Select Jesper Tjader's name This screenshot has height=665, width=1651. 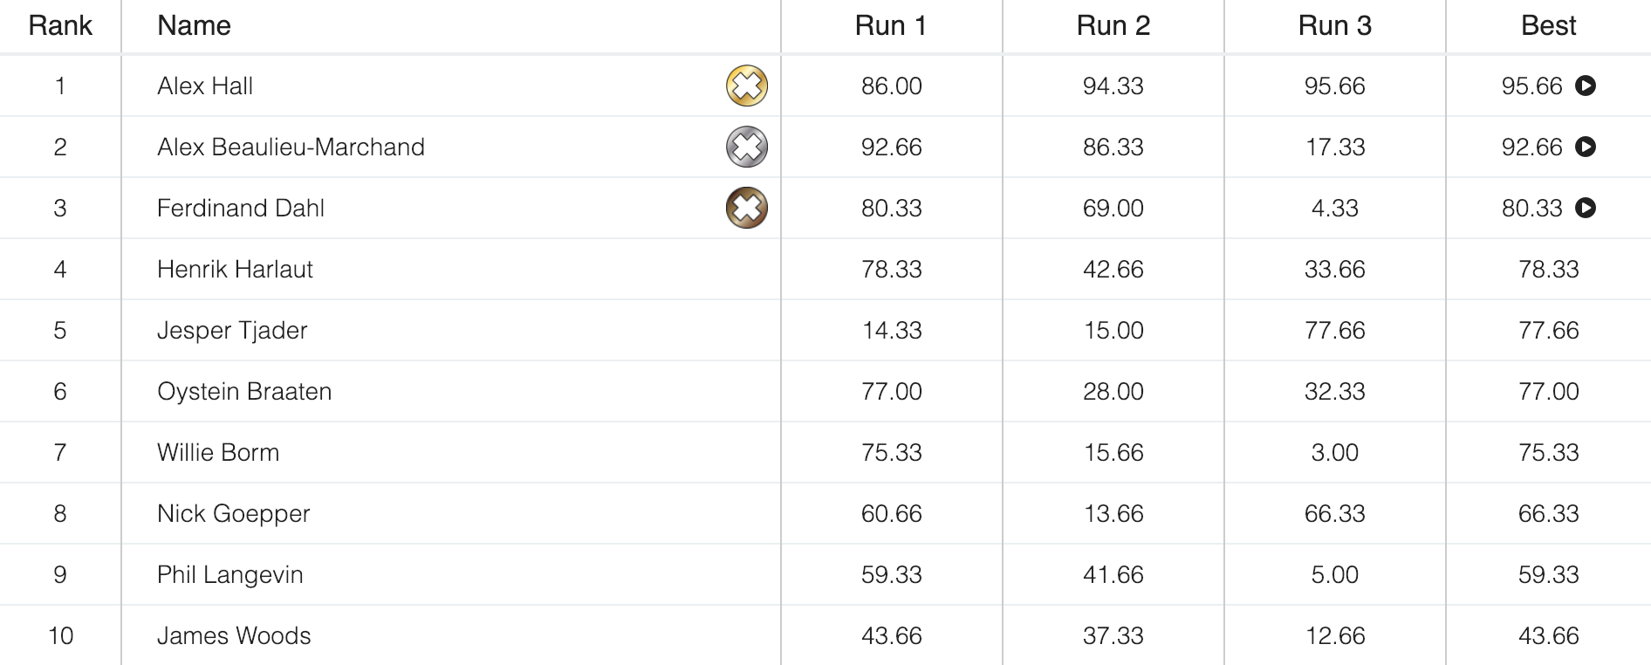click(232, 330)
